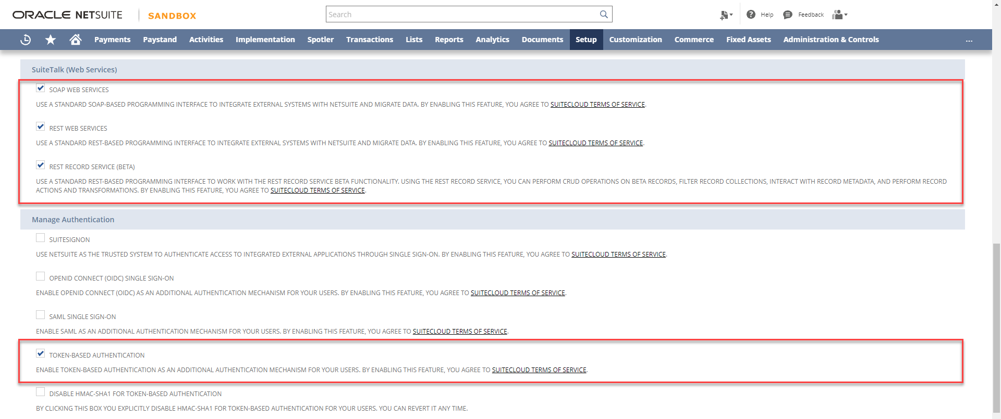Open the Commerce menu
This screenshot has width=1001, height=419.
pos(694,40)
